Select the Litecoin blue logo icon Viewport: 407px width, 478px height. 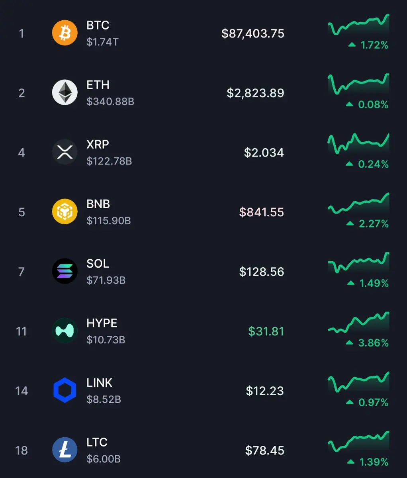(x=65, y=450)
